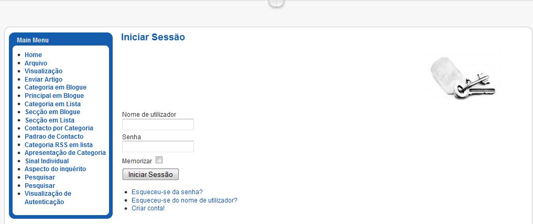The width and height of the screenshot is (533, 224).
Task: Click the Nome de utilizador field
Action: pyautogui.click(x=158, y=125)
